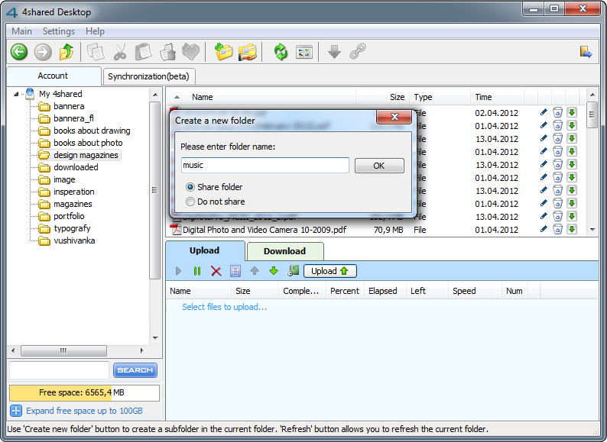Switch to the Account tab
This screenshot has height=442, width=607.
[x=53, y=76]
